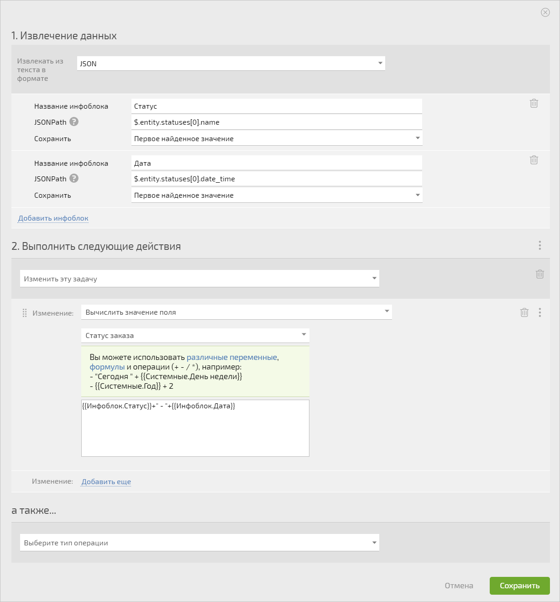Open the различные переменные link
Viewport: 560px width, 602px height.
tap(232, 357)
